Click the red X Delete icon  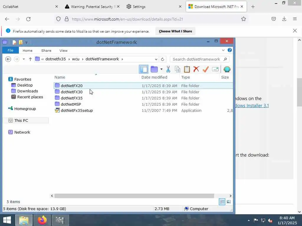pyautogui.click(x=196, y=69)
